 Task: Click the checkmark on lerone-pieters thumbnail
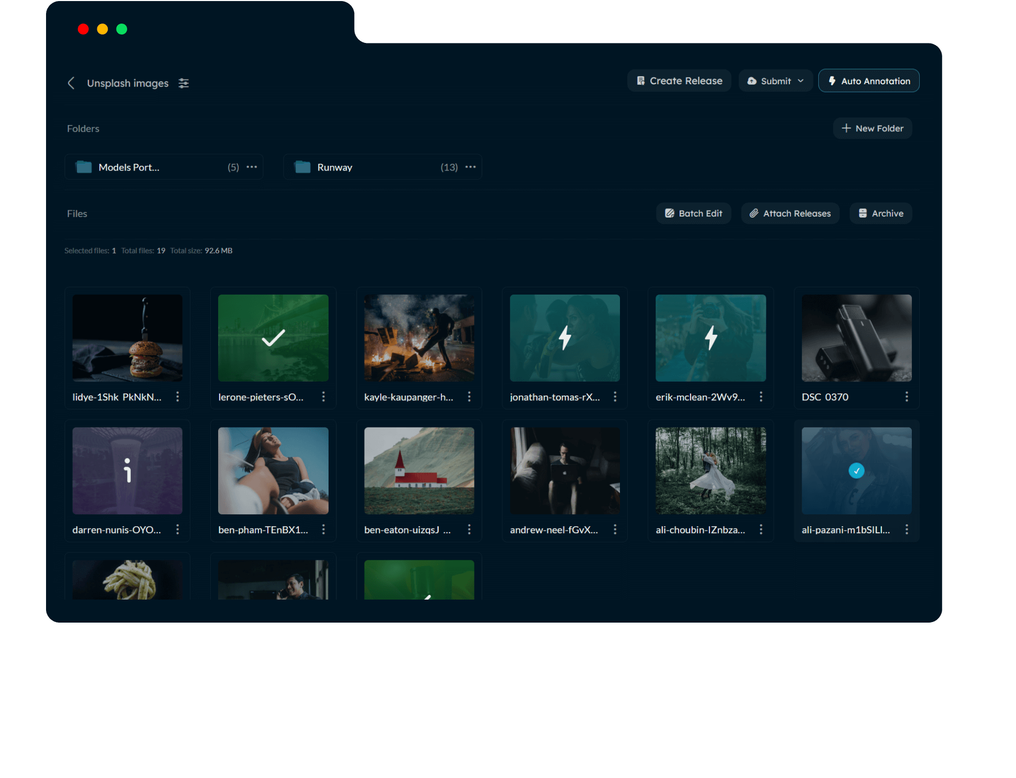pyautogui.click(x=273, y=338)
